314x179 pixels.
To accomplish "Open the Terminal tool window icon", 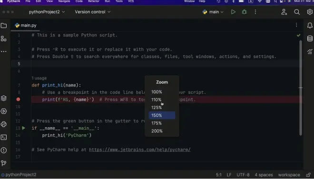I will pyautogui.click(x=4, y=137).
